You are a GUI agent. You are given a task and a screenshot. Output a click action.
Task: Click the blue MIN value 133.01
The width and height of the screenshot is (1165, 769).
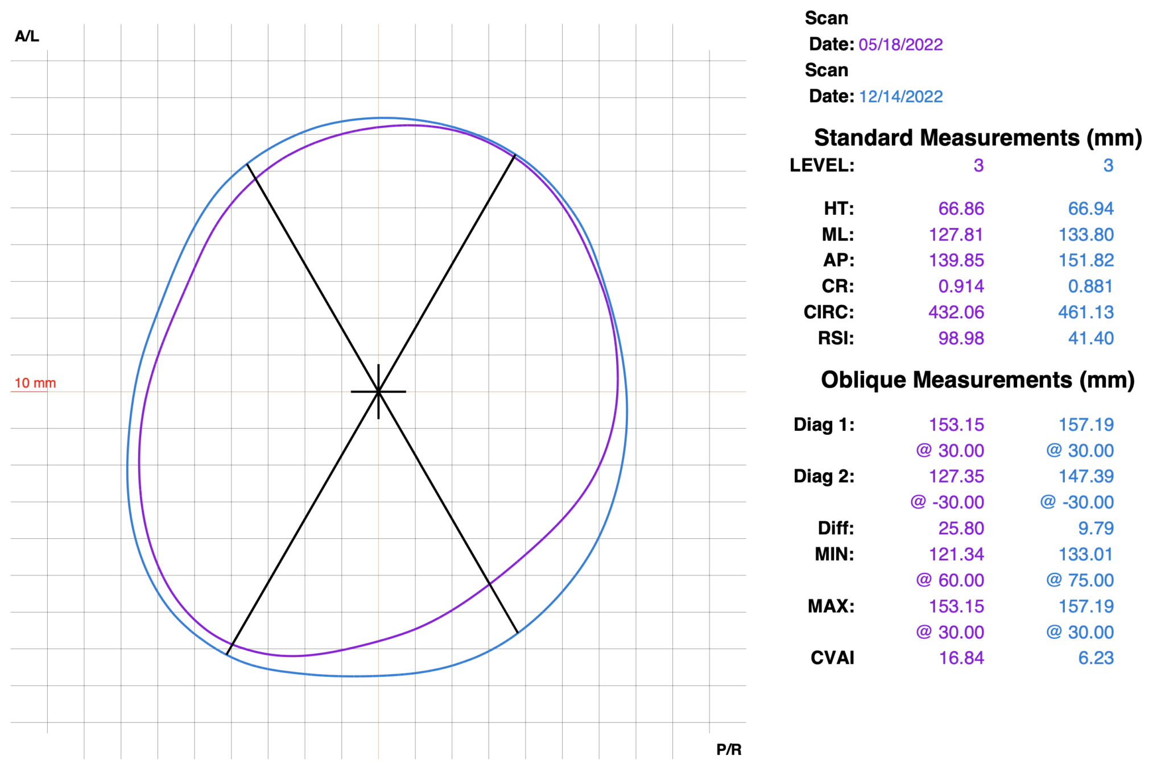pos(1085,554)
